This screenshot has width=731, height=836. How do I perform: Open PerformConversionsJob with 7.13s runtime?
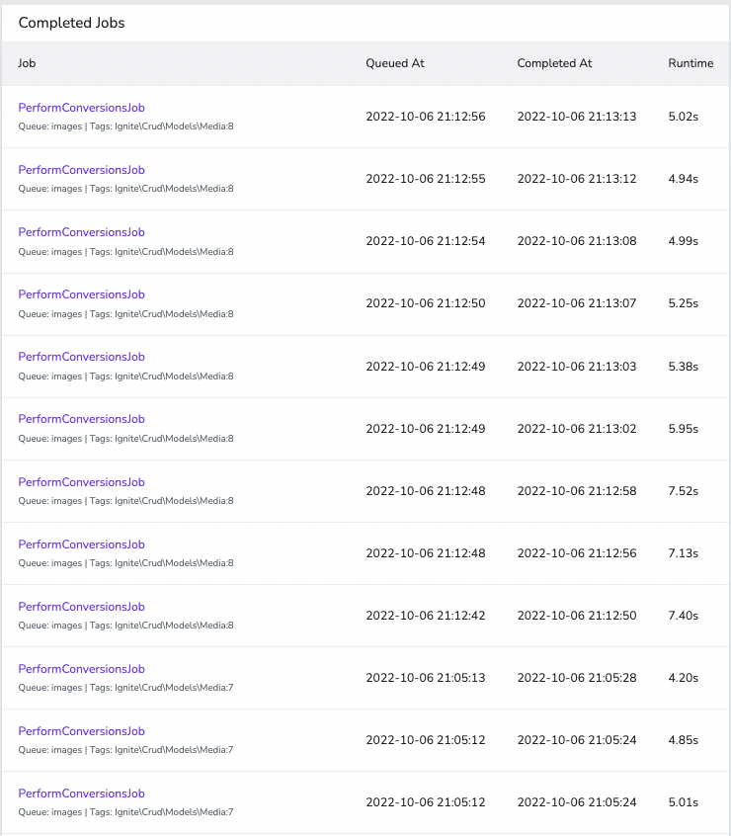pyautogui.click(x=82, y=544)
